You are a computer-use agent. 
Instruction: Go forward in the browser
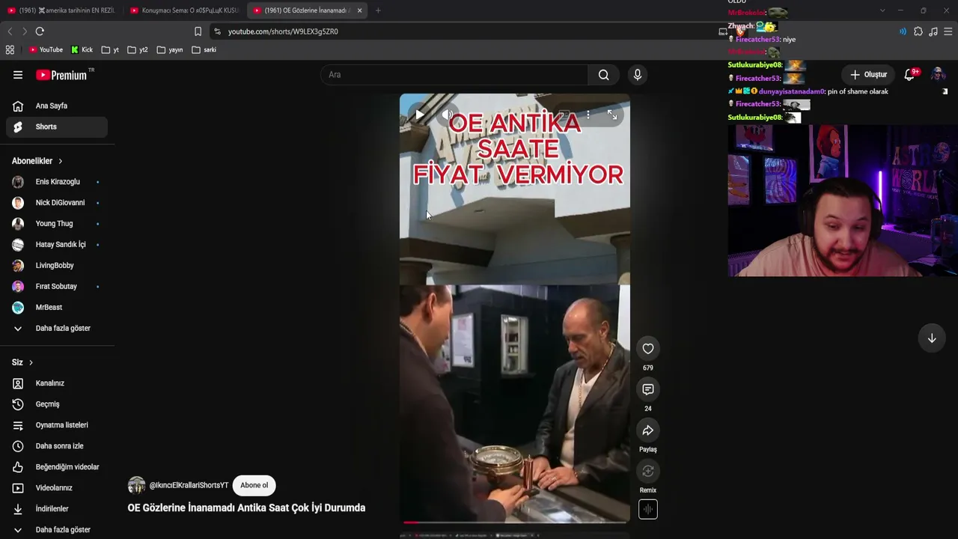coord(25,31)
